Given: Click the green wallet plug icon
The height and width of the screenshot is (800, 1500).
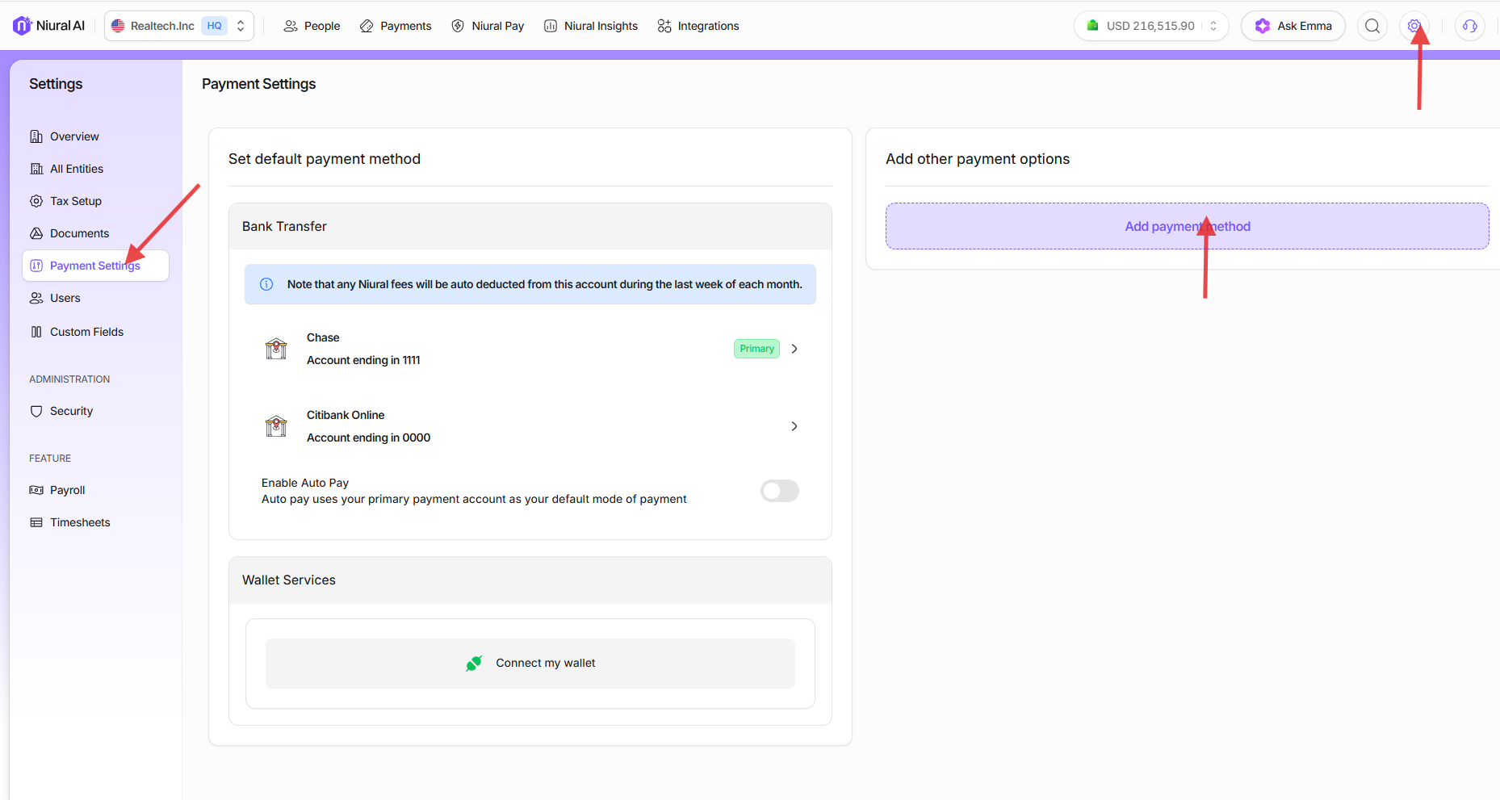Looking at the screenshot, I should coord(474,663).
